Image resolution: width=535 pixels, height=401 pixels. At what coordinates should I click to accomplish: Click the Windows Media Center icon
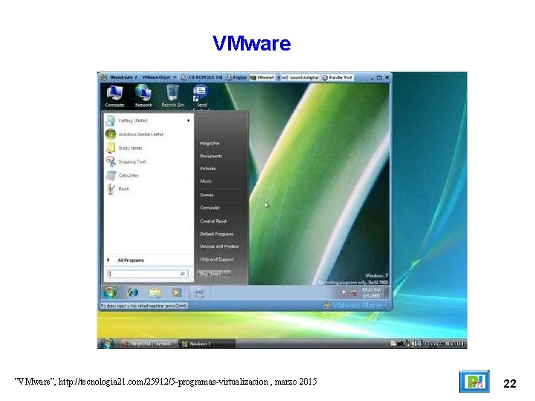tap(111, 134)
